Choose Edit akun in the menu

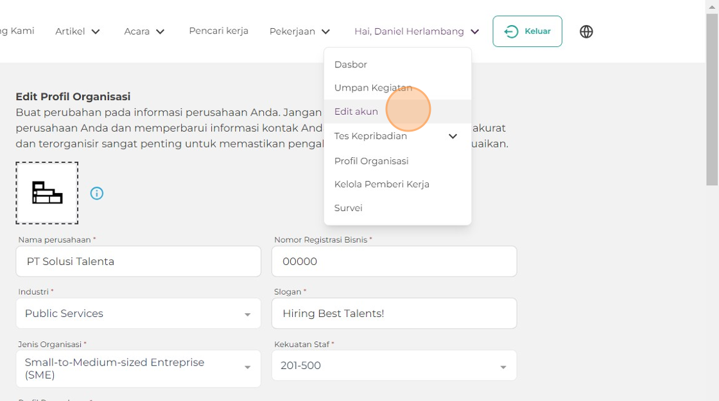[x=356, y=112]
